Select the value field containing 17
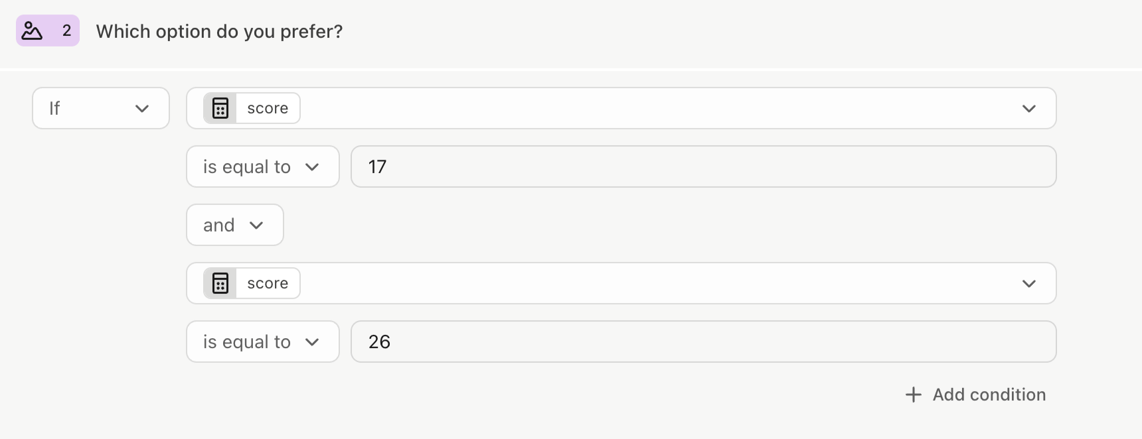This screenshot has height=439, width=1142. [x=704, y=166]
